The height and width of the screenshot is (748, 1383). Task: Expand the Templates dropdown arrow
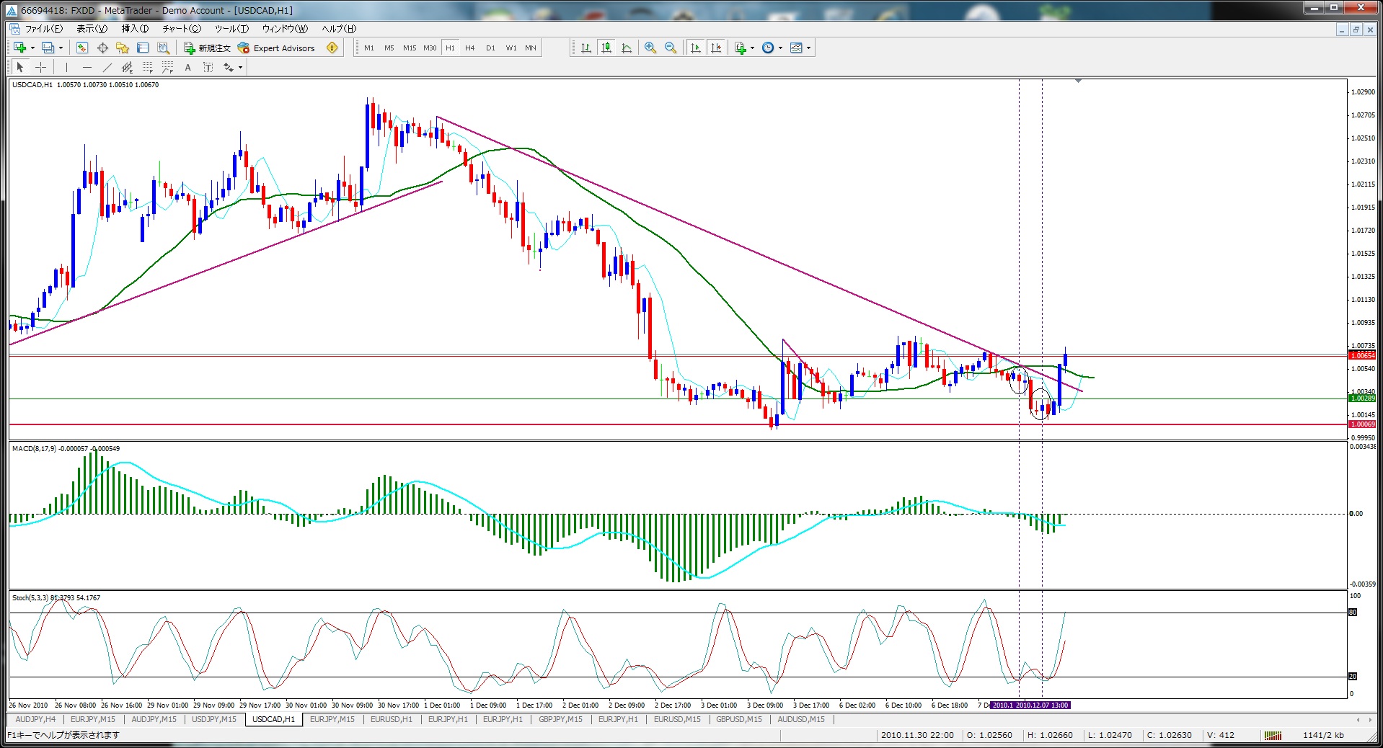coord(808,48)
